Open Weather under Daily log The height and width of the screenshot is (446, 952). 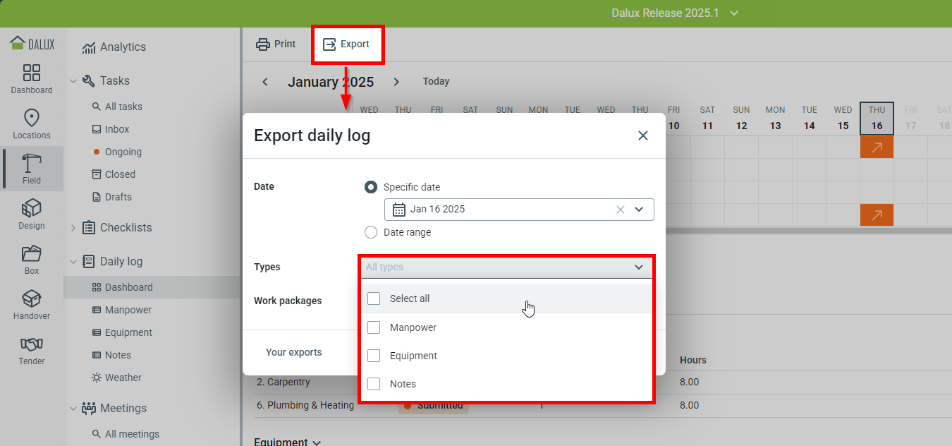[x=123, y=378]
